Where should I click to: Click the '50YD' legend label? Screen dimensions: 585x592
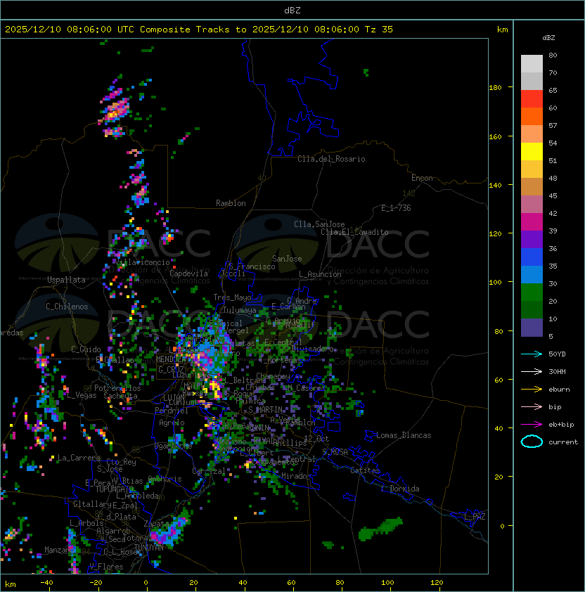point(557,354)
